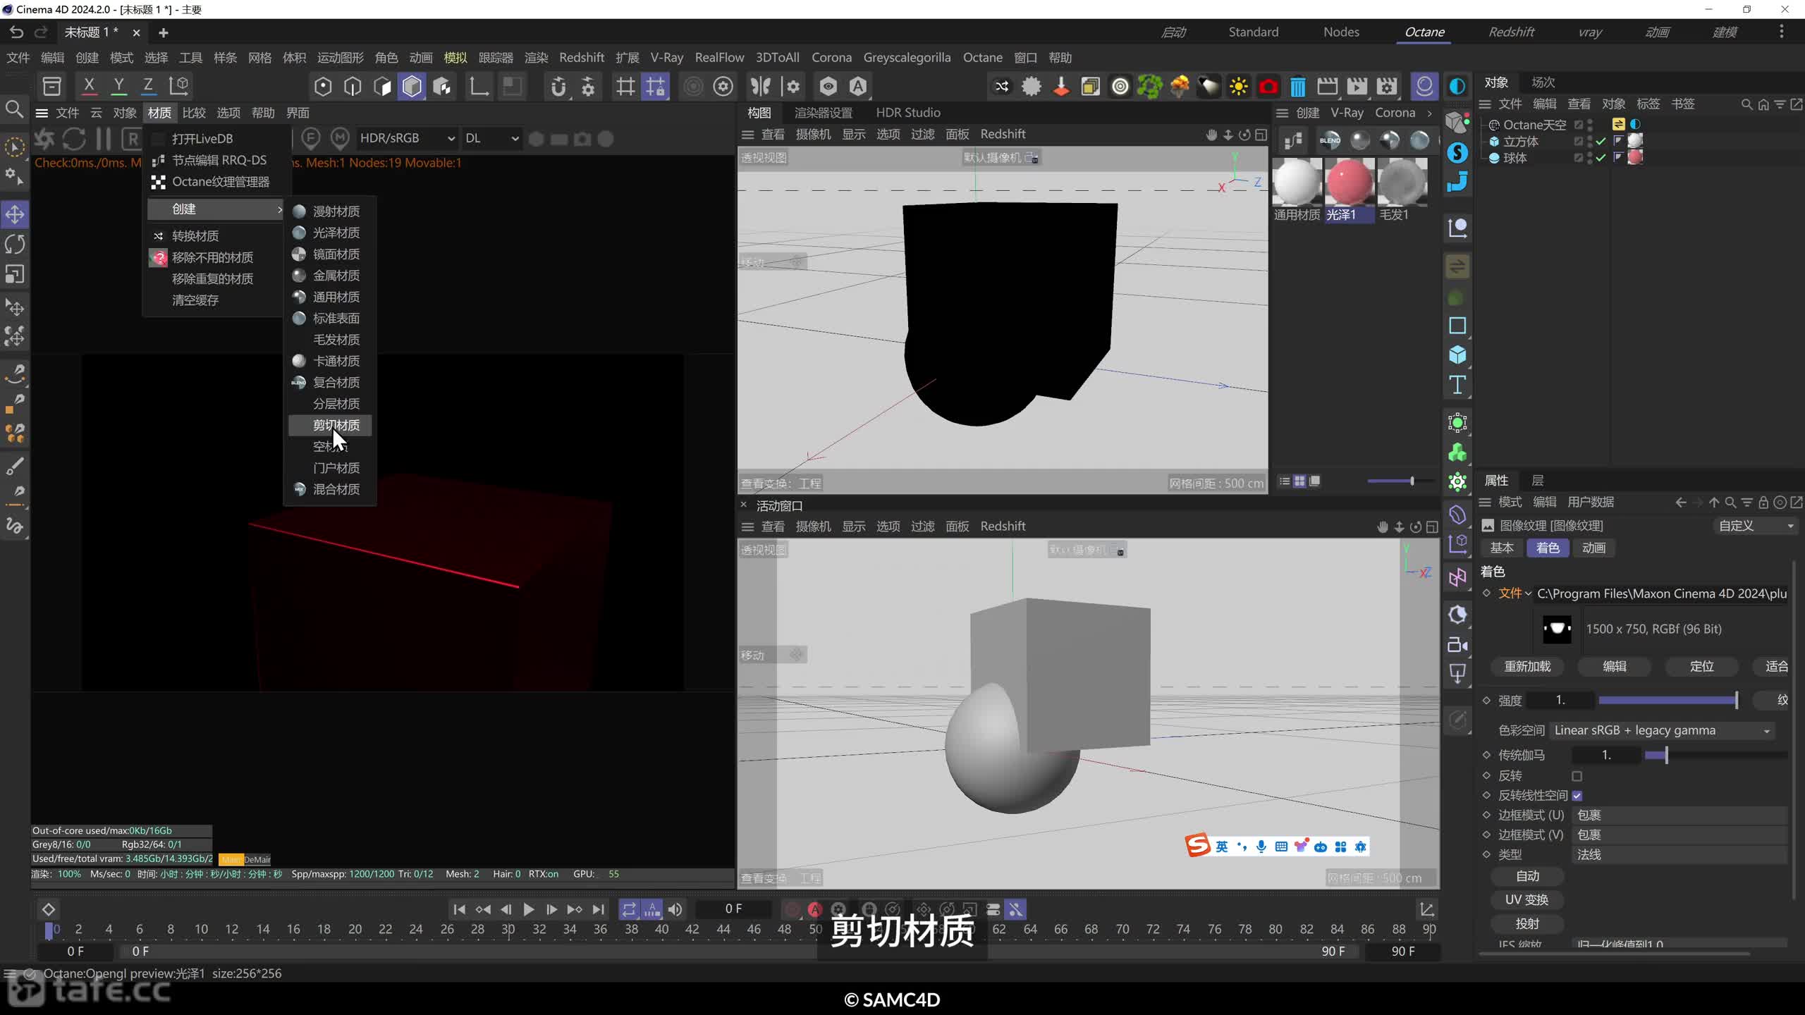This screenshot has height=1015, width=1805.
Task: Open 色彩空间 Linear sRGB dropdown
Action: pos(1663,730)
